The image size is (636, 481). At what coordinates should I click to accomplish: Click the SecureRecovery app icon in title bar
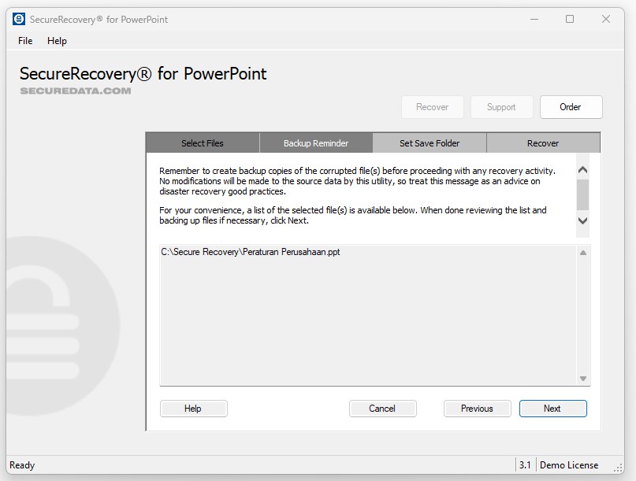[x=17, y=19]
